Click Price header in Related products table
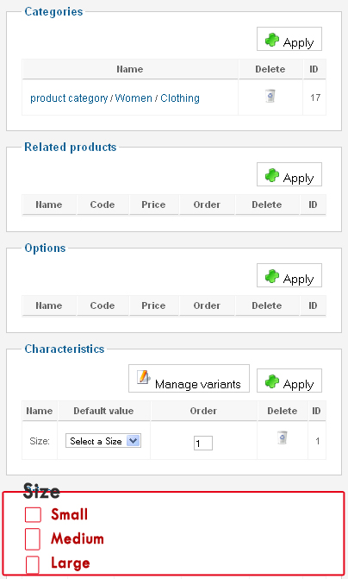 153,205
